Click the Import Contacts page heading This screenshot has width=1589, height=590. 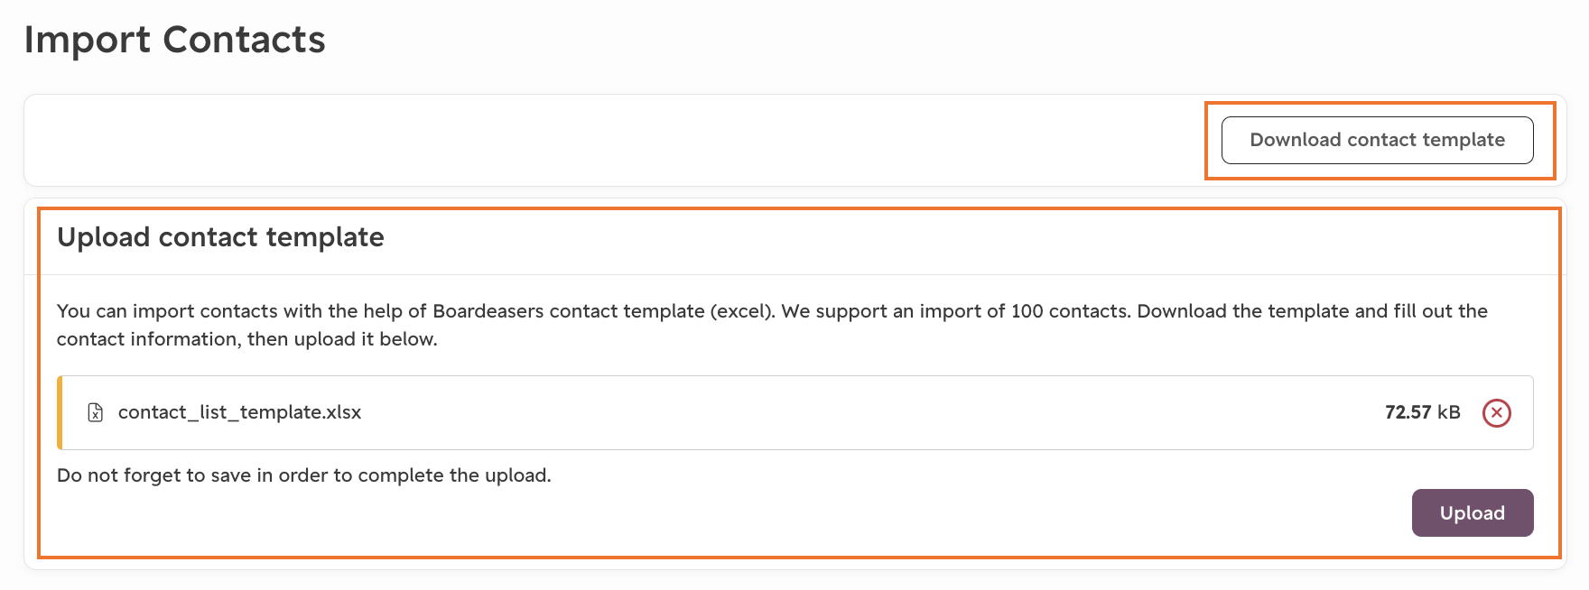(x=174, y=40)
